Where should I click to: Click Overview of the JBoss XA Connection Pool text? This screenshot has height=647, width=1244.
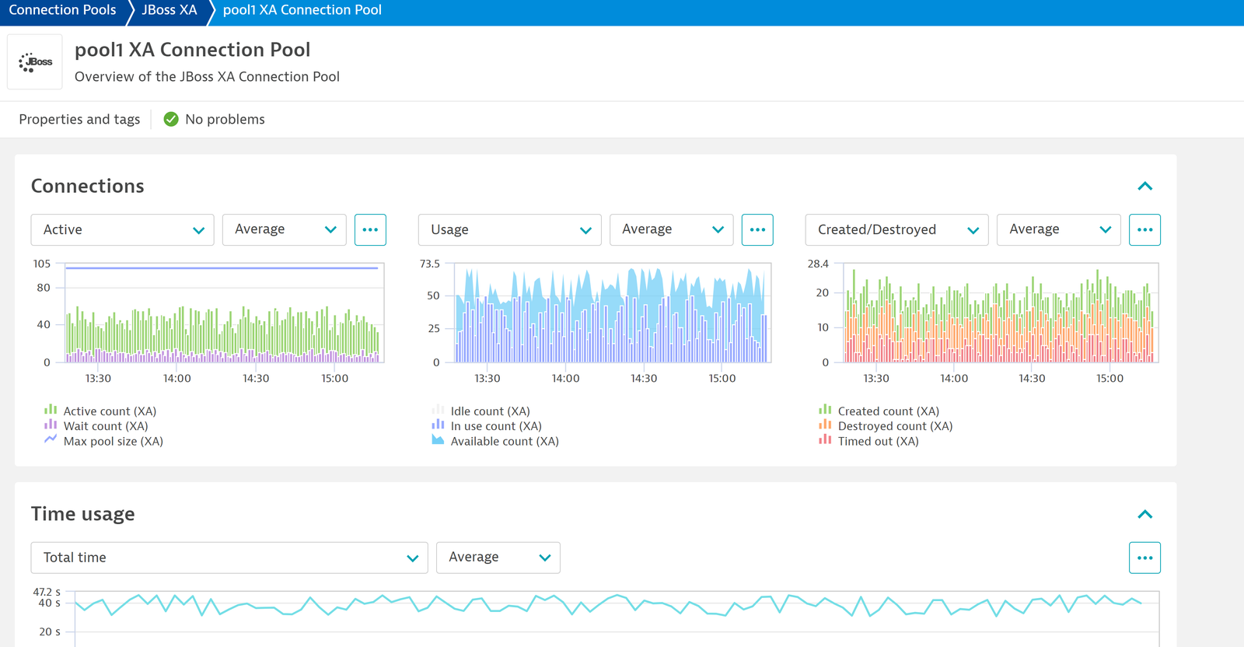point(208,76)
